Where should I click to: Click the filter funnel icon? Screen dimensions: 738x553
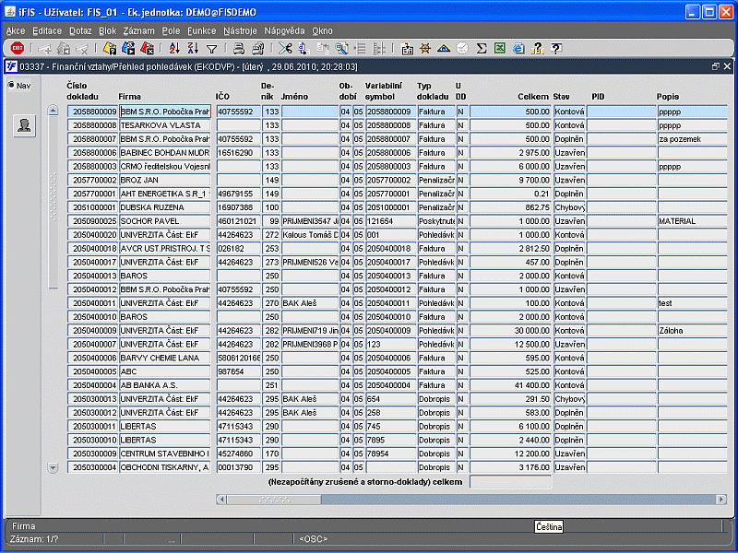[211, 49]
